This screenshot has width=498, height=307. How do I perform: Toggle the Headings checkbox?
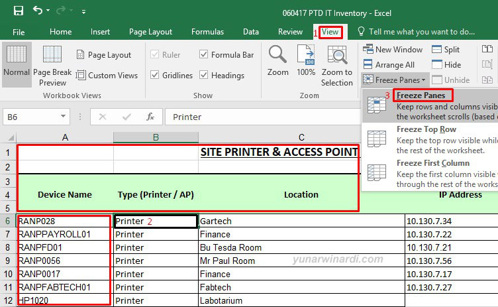(x=203, y=75)
